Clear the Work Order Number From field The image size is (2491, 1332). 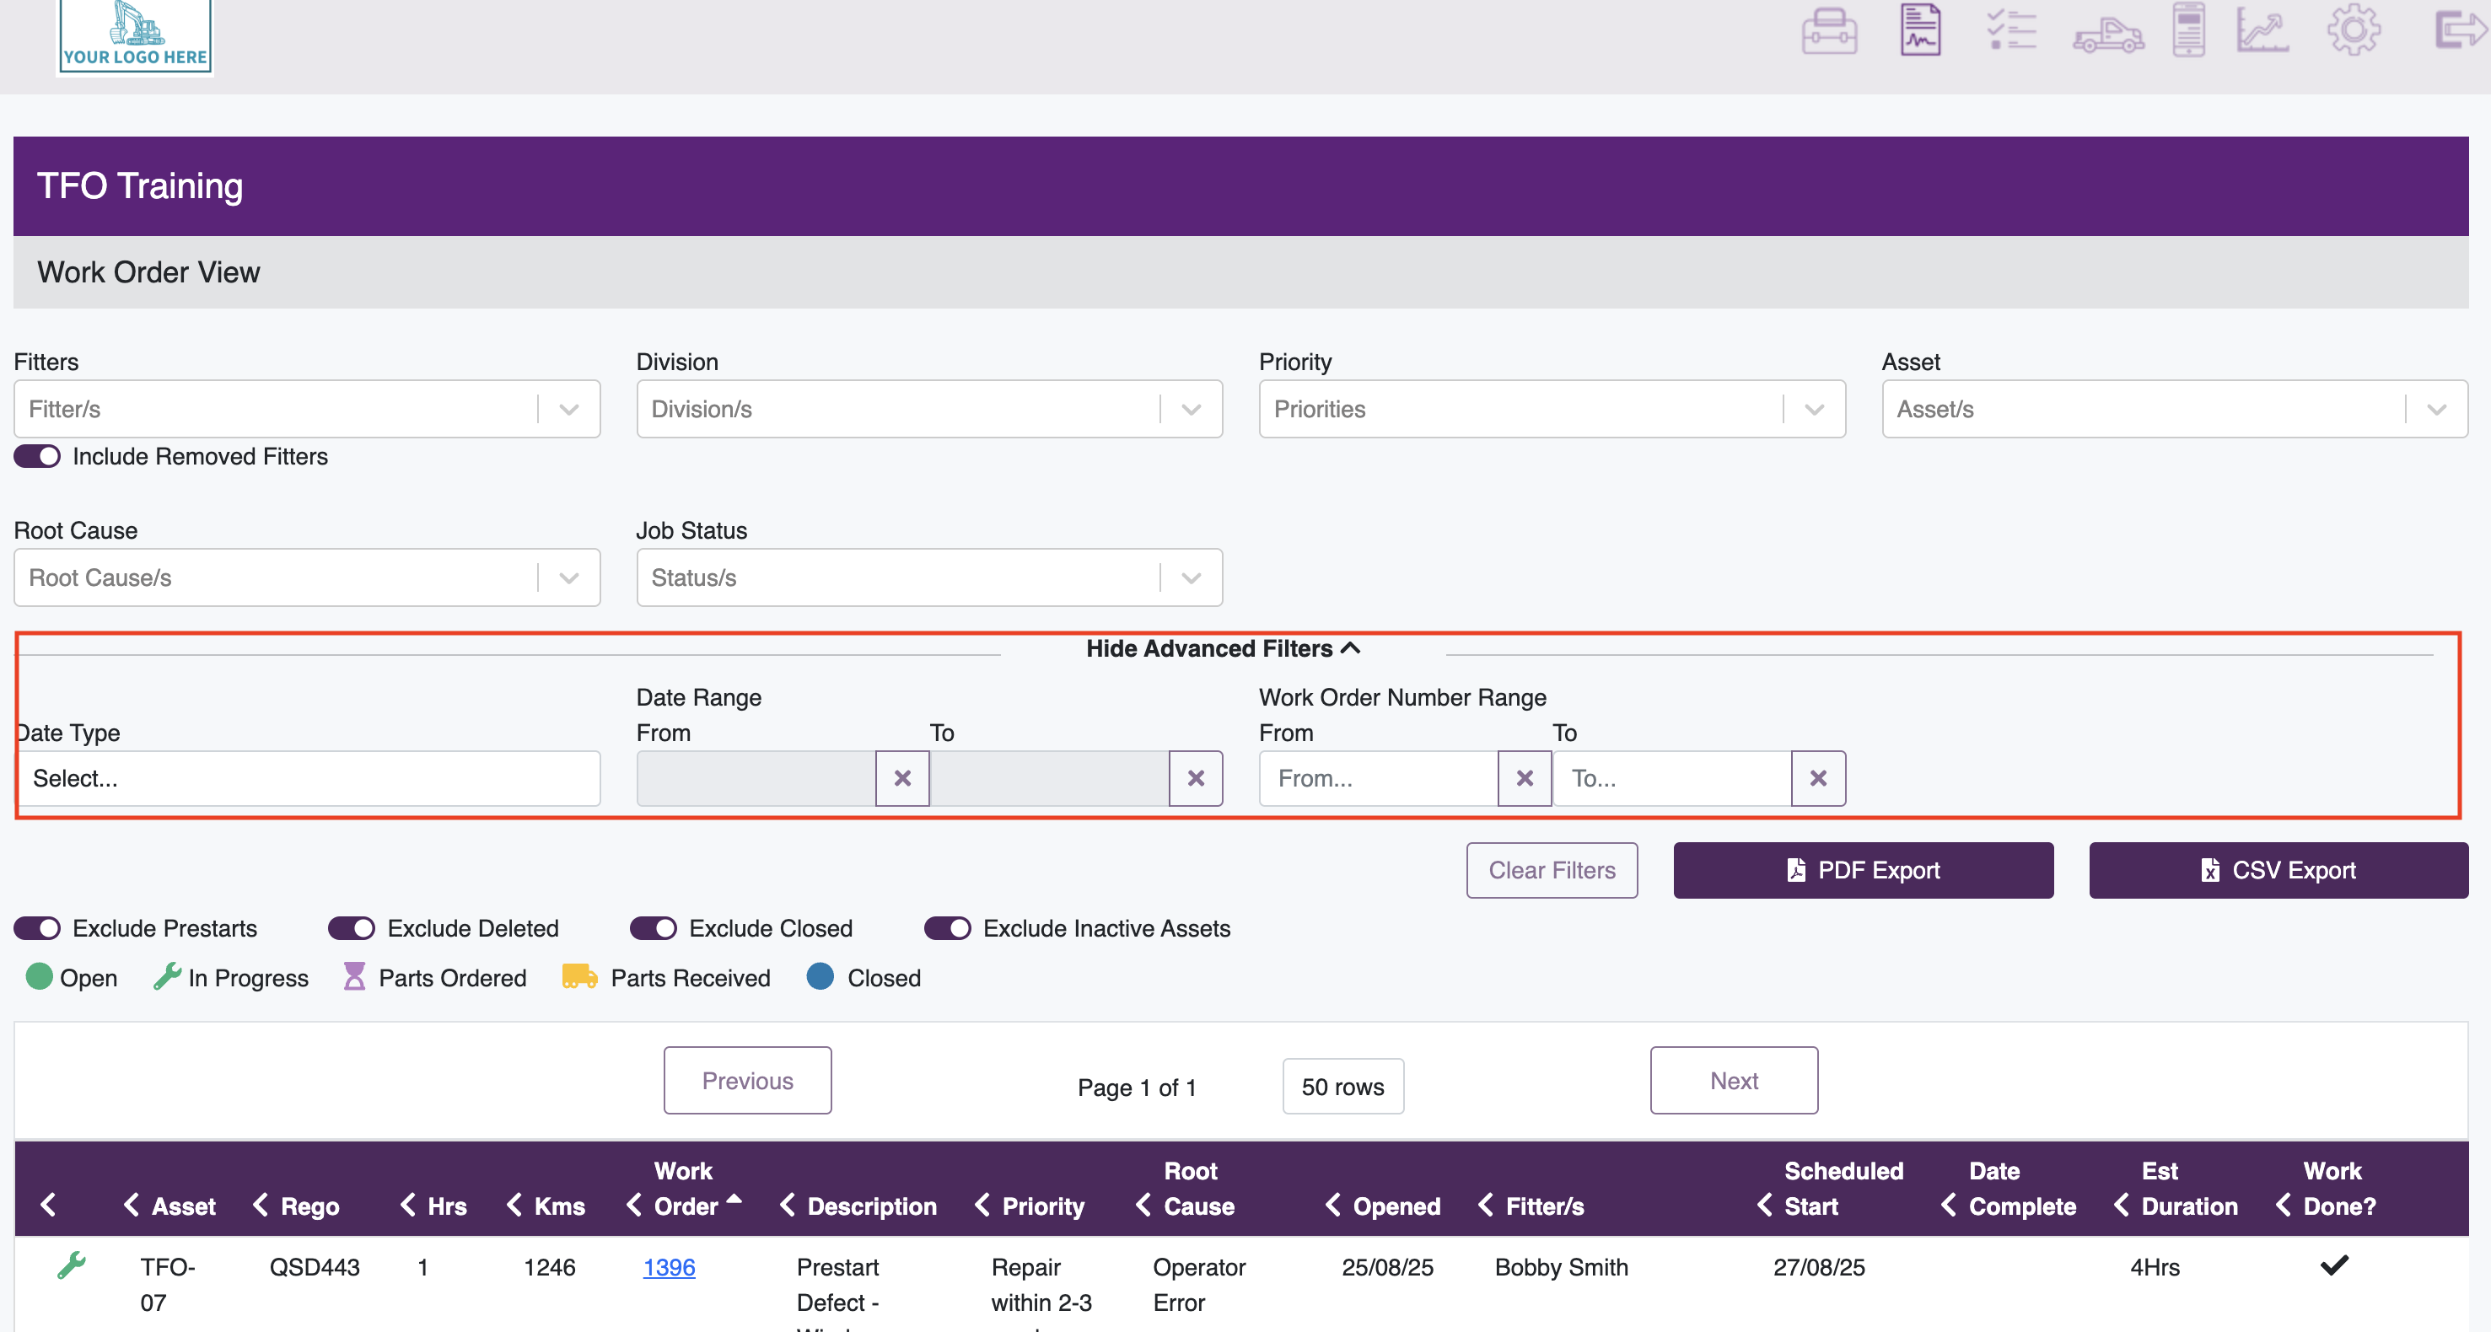pyautogui.click(x=1525, y=778)
